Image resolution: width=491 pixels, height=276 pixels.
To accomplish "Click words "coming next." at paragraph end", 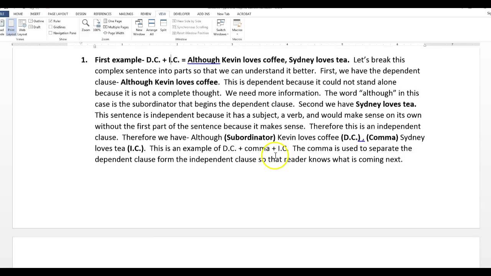I will point(381,159).
